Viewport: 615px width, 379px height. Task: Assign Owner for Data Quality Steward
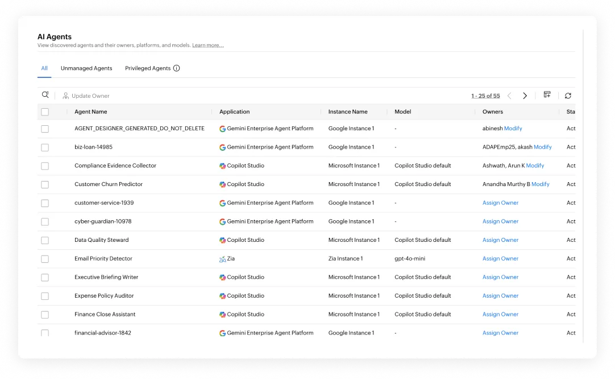(x=501, y=240)
